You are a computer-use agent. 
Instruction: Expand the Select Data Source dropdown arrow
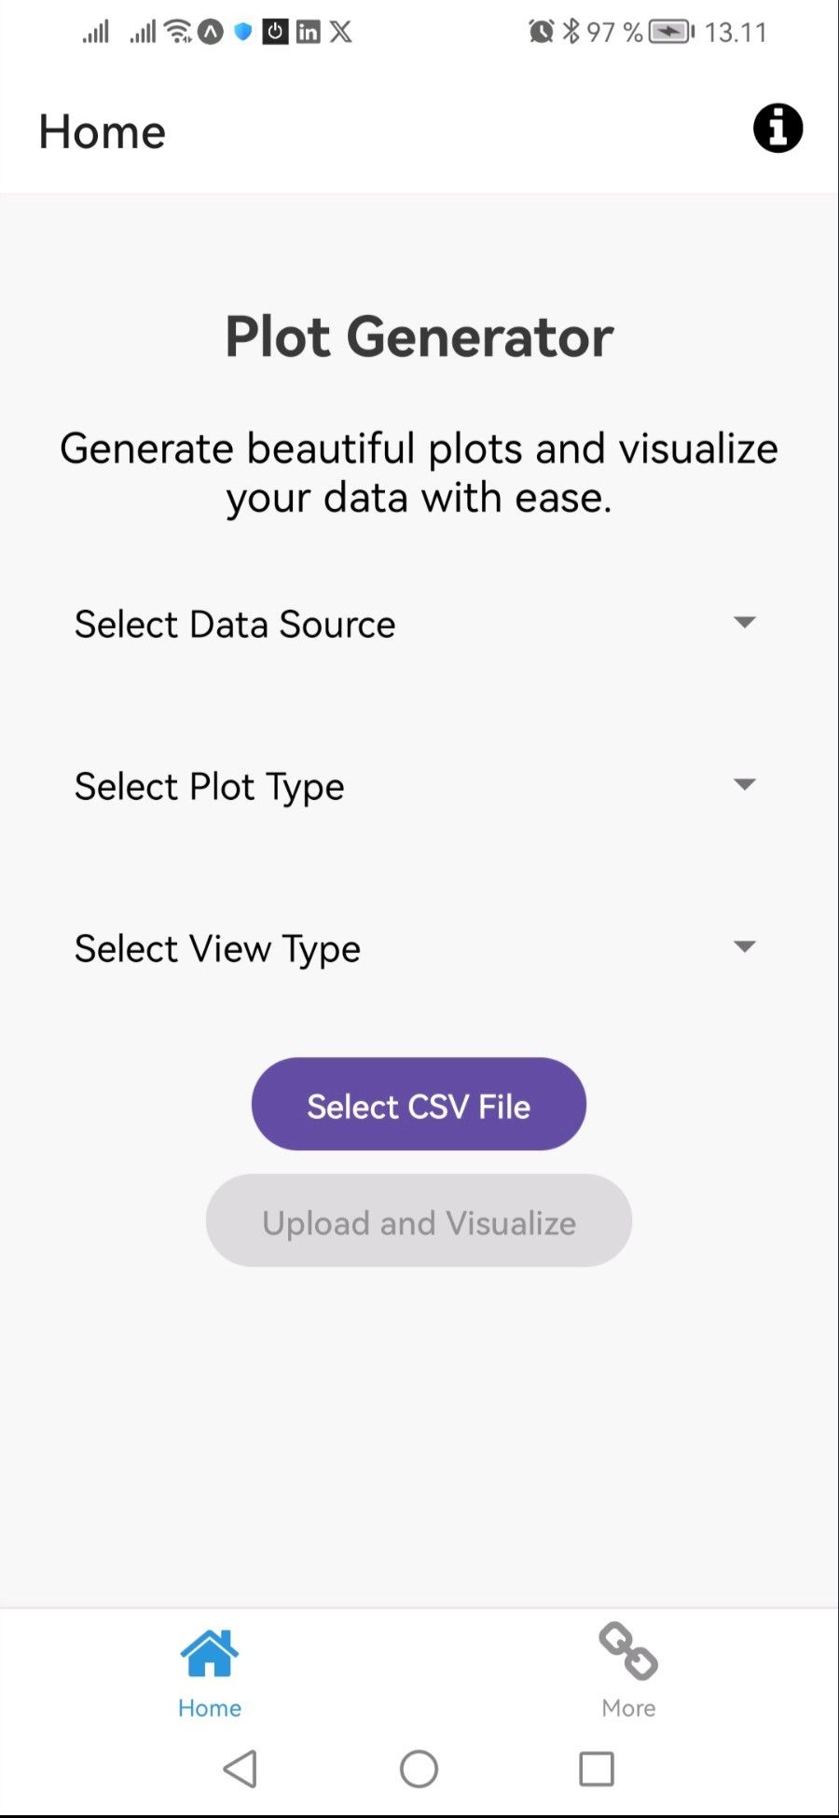click(744, 622)
